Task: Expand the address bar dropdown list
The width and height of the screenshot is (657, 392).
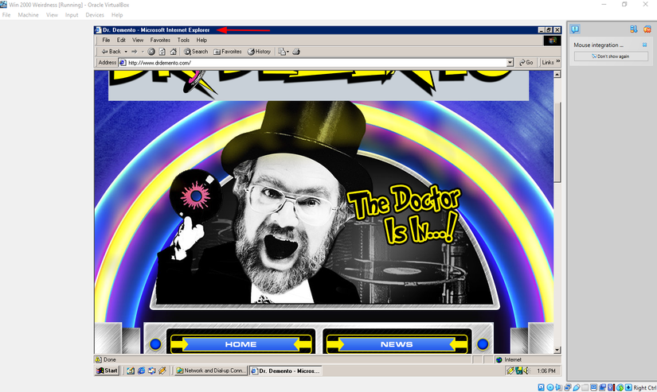Action: [510, 63]
